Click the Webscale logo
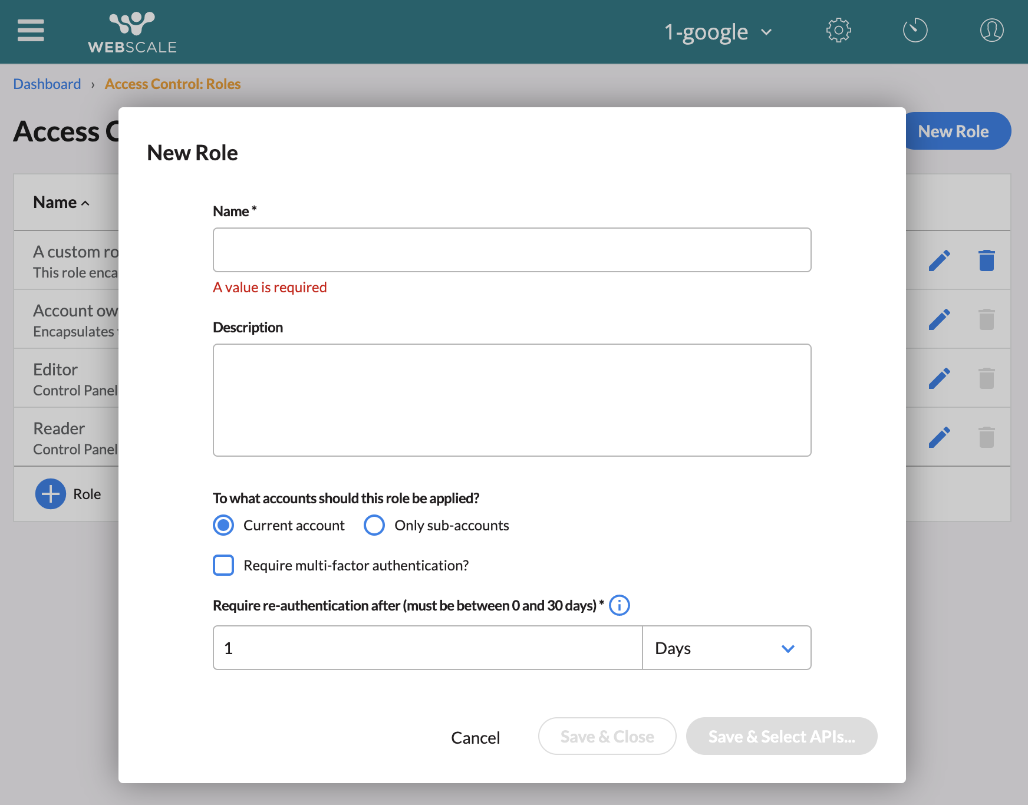This screenshot has height=805, width=1028. [132, 32]
